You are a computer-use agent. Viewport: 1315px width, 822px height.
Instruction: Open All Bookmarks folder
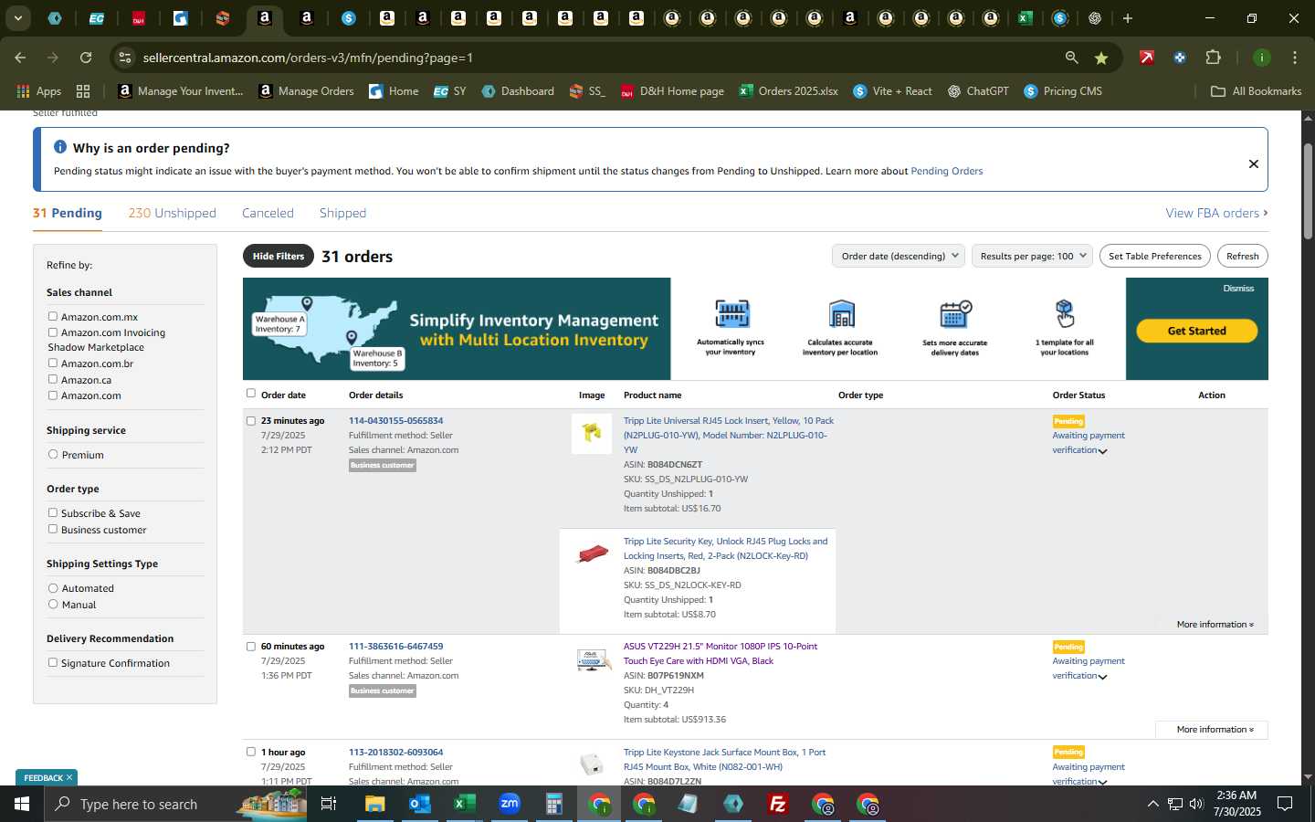(x=1257, y=91)
